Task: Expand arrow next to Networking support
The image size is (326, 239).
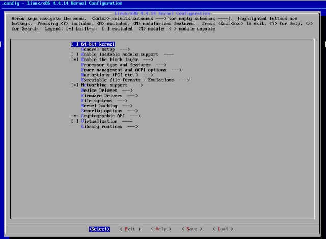Action: click(x=138, y=85)
